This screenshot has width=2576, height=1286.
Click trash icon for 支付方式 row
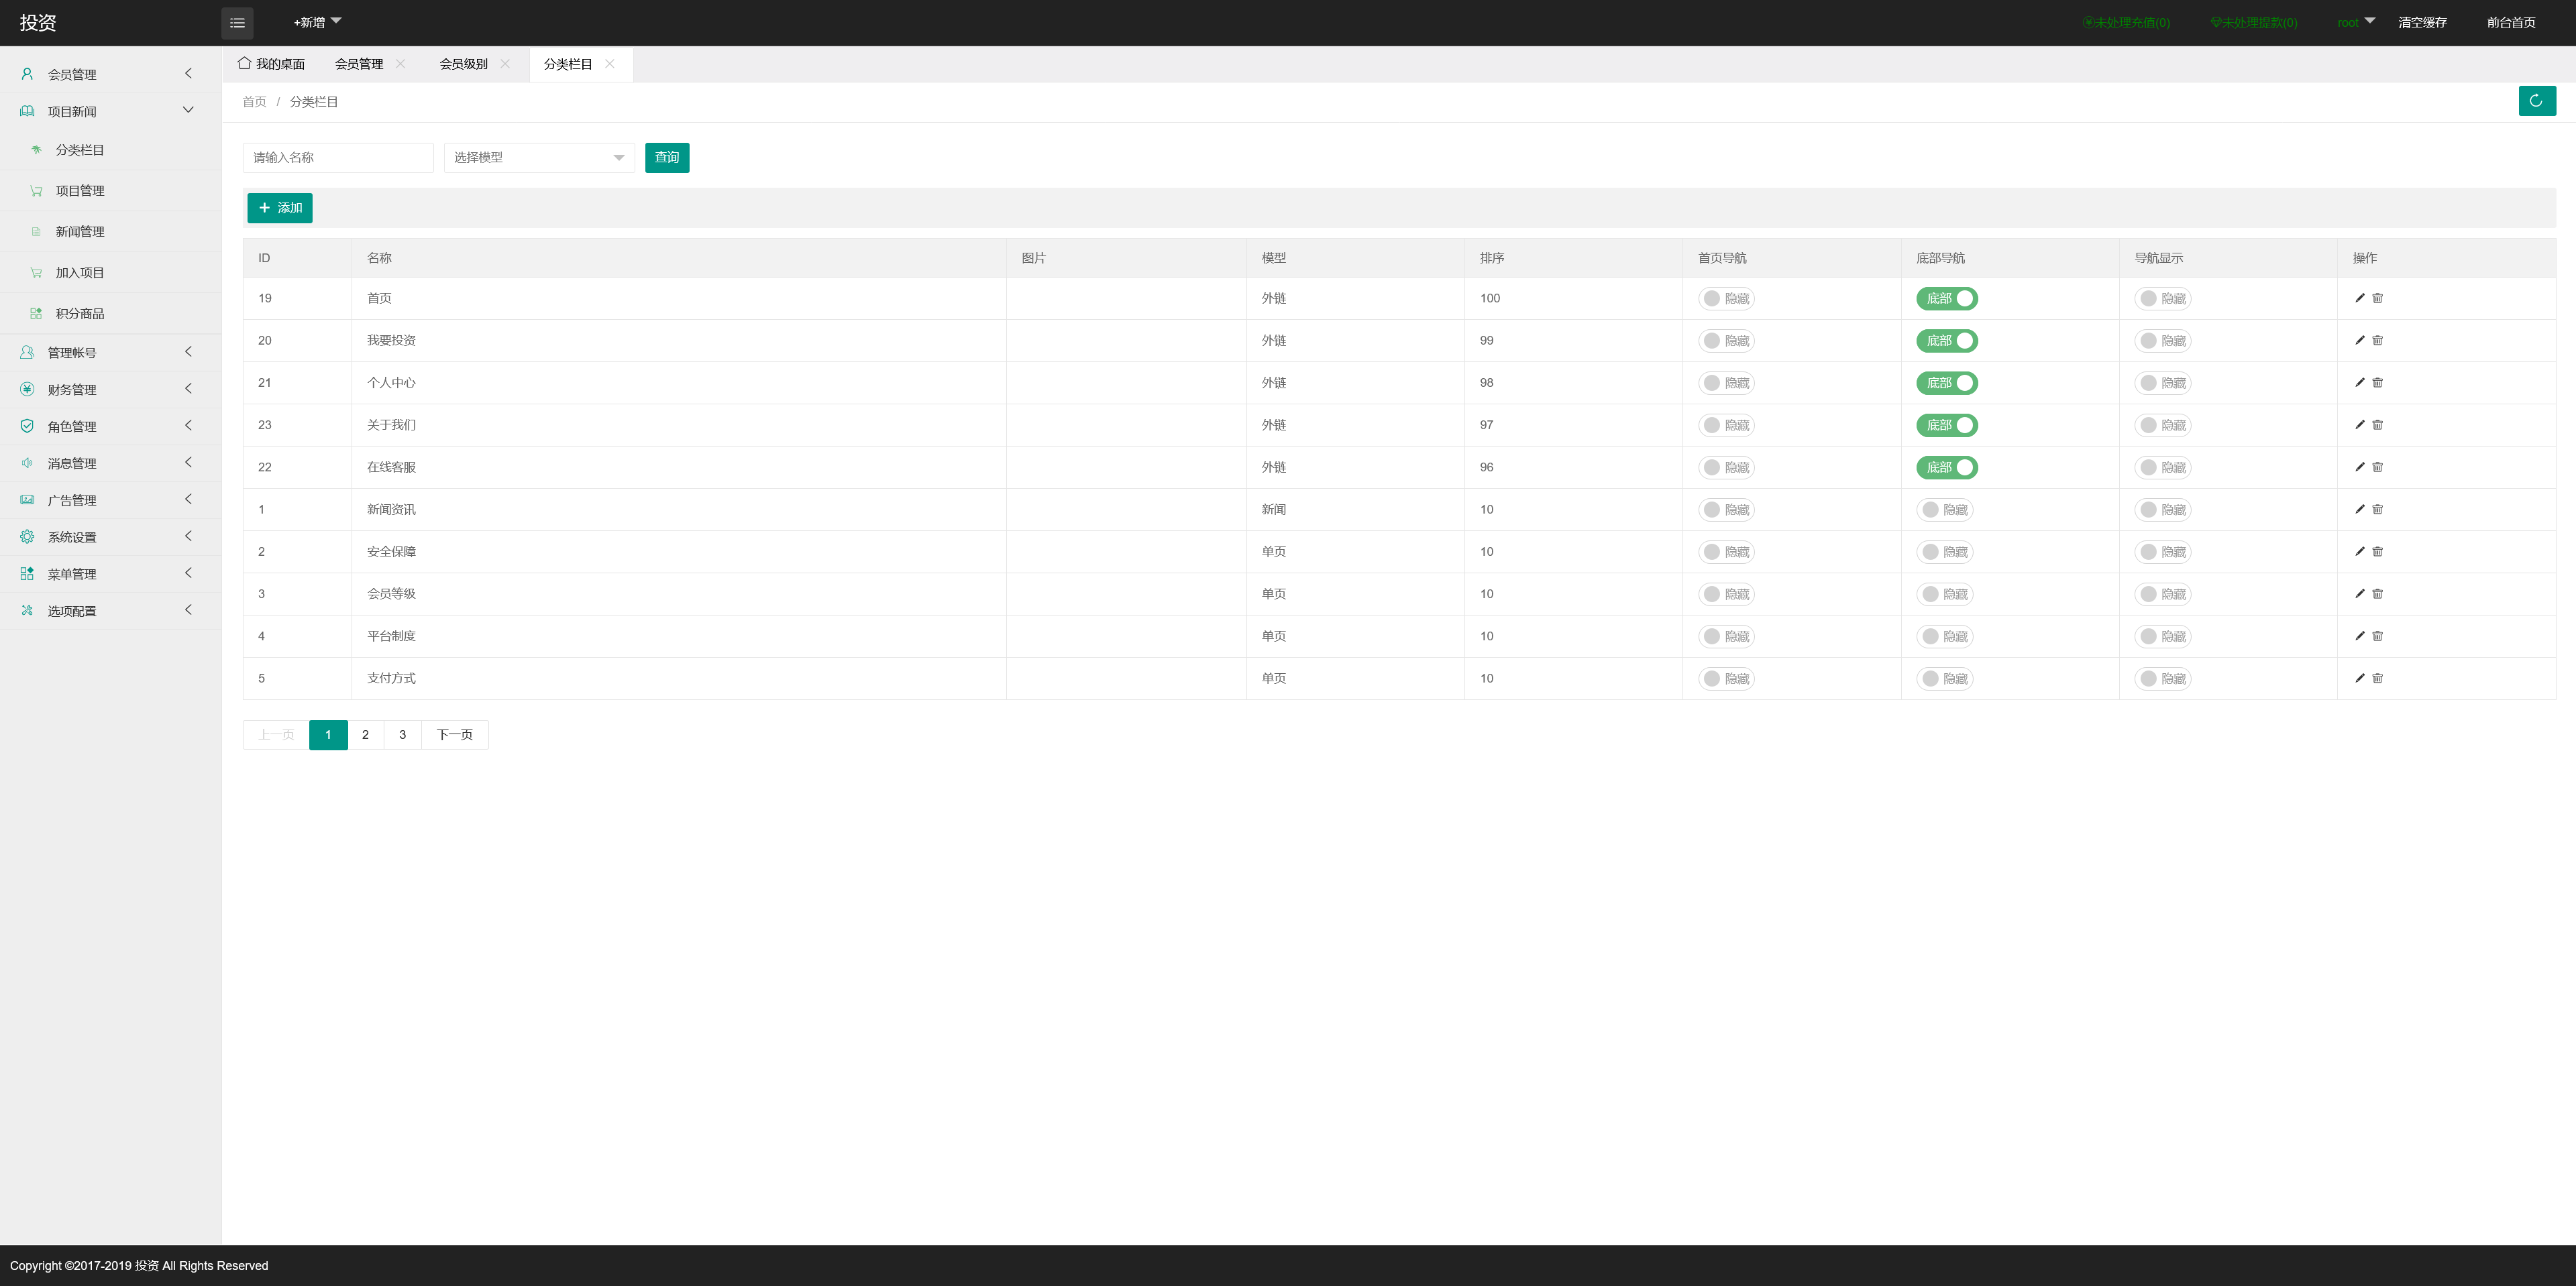click(2378, 679)
